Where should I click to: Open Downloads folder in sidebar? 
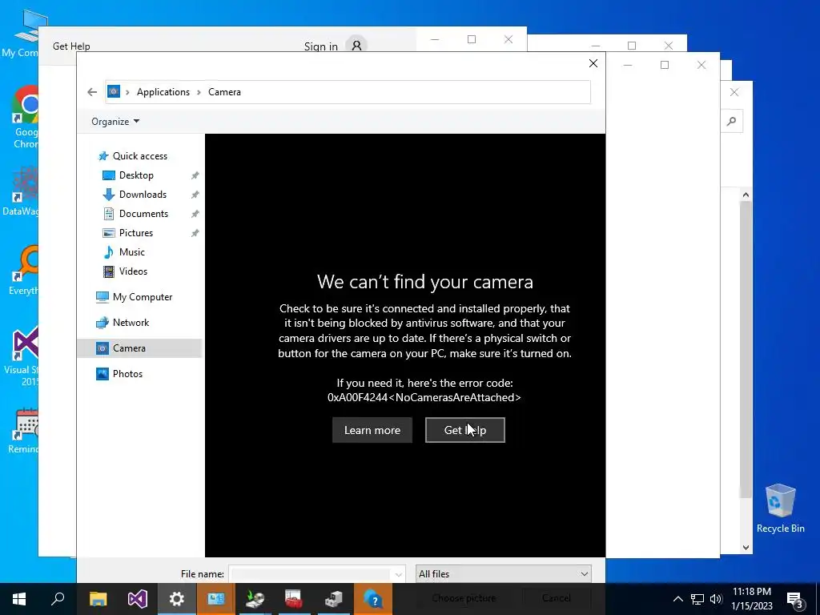(143, 195)
